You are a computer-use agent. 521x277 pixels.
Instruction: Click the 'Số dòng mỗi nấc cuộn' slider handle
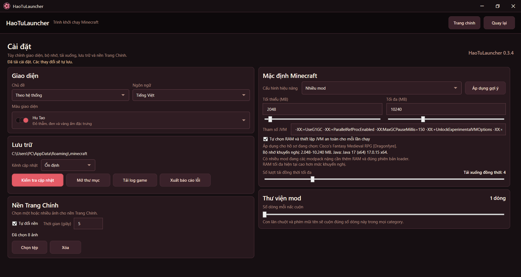coord(265,214)
